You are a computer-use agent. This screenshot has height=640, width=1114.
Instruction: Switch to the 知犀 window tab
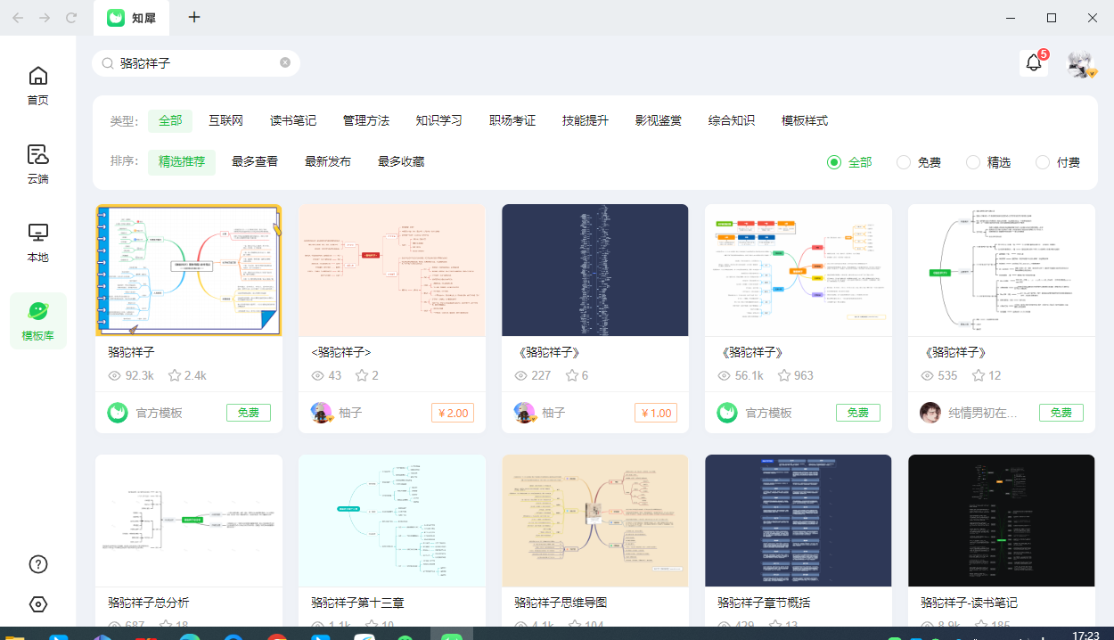tap(130, 18)
